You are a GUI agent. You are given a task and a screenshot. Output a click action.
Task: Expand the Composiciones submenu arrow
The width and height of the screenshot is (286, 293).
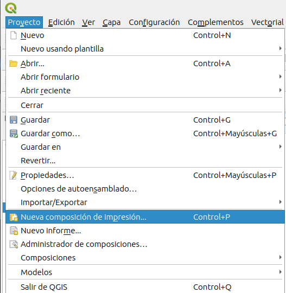click(x=280, y=257)
